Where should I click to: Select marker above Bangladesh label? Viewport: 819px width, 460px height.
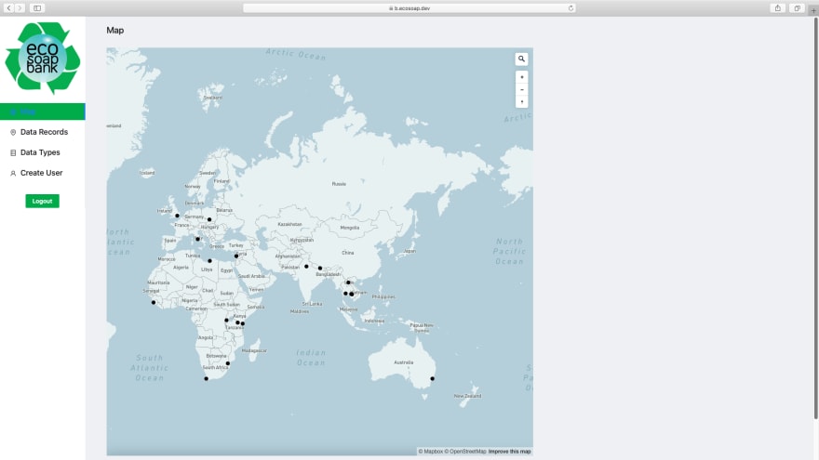pyautogui.click(x=320, y=268)
